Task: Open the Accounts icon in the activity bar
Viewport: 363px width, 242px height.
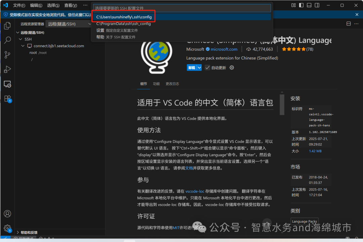Action: [7, 213]
